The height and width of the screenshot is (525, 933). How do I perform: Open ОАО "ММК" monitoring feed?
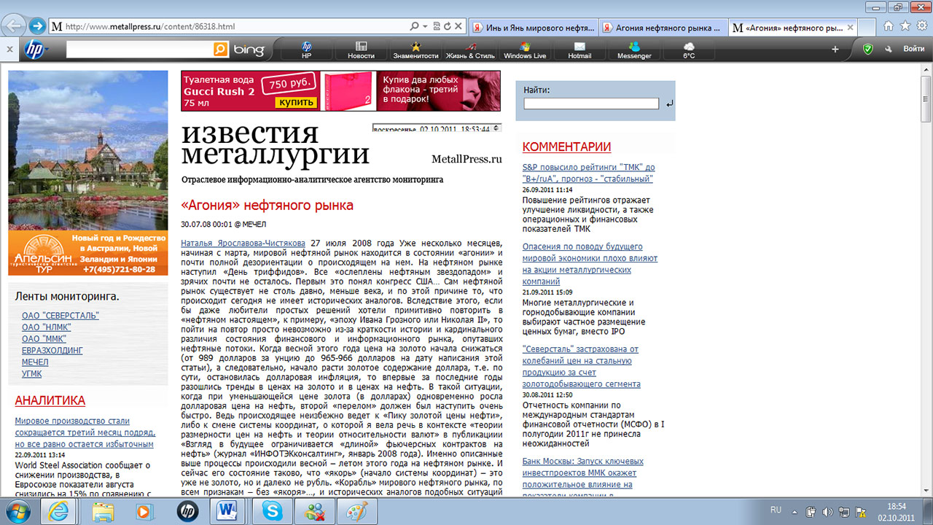[x=45, y=339]
